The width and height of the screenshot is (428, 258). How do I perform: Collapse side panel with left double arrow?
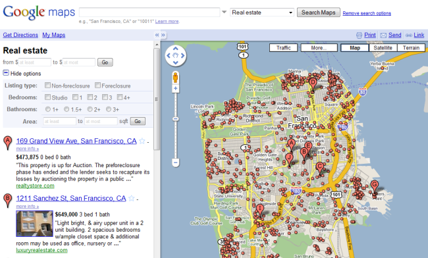coord(157,35)
